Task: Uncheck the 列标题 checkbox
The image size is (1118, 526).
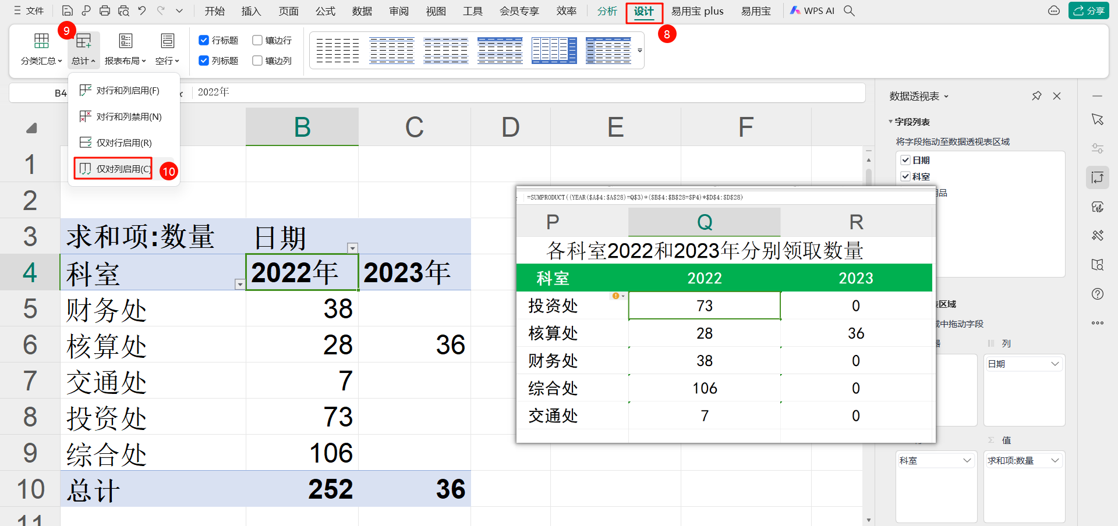Action: click(204, 61)
